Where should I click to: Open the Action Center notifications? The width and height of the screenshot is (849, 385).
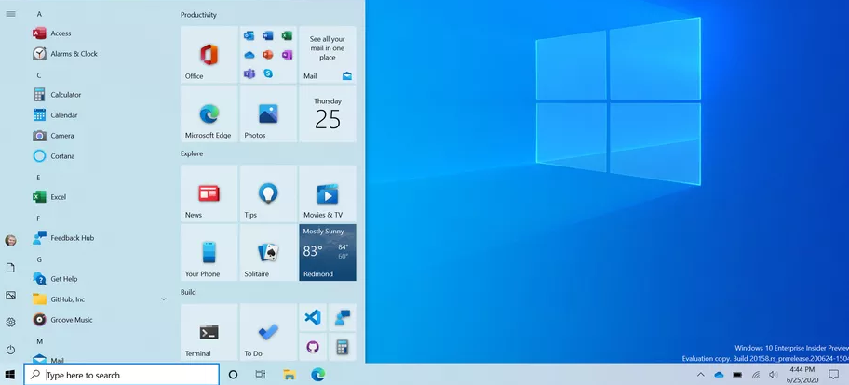tap(834, 374)
